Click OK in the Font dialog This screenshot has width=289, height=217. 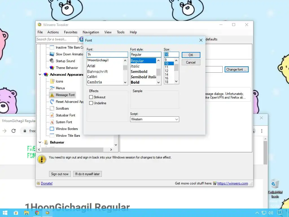(x=191, y=55)
